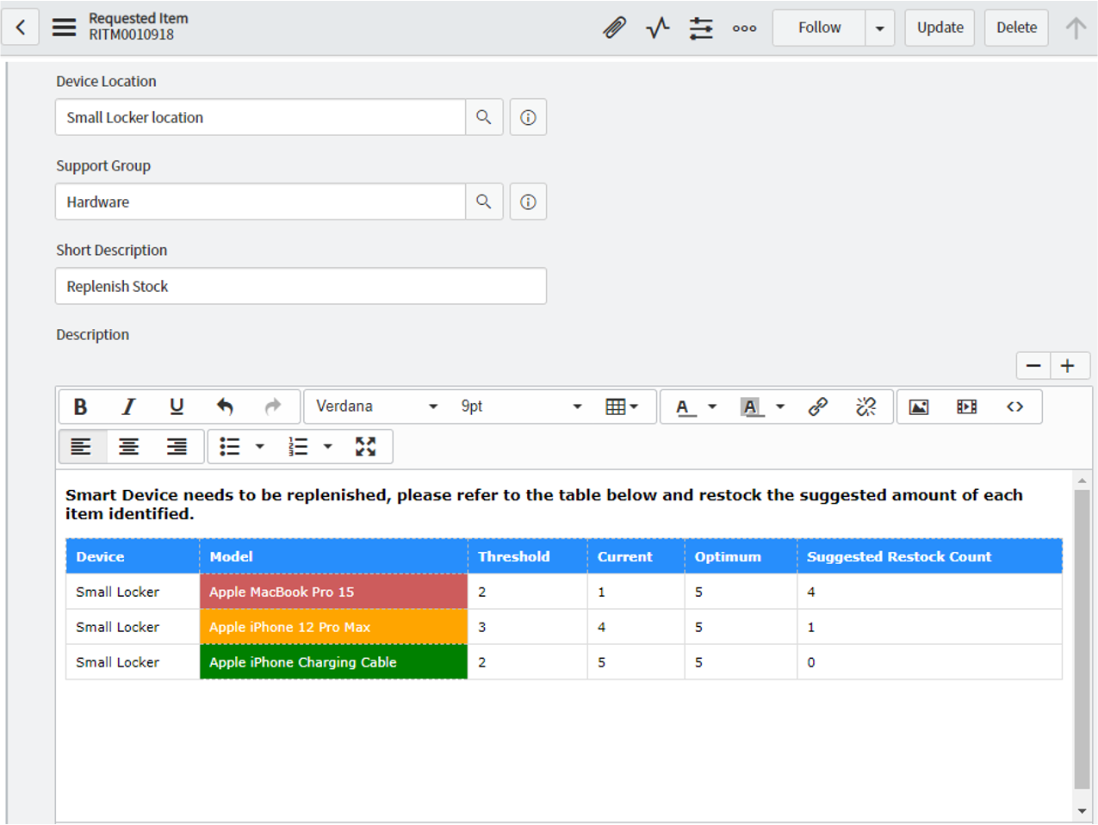Click the Optimum column header
The width and height of the screenshot is (1098, 825).
741,556
